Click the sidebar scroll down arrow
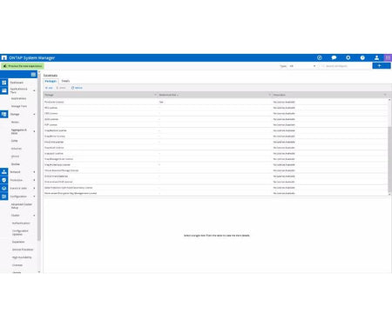The height and width of the screenshot is (326, 392). pos(39,272)
